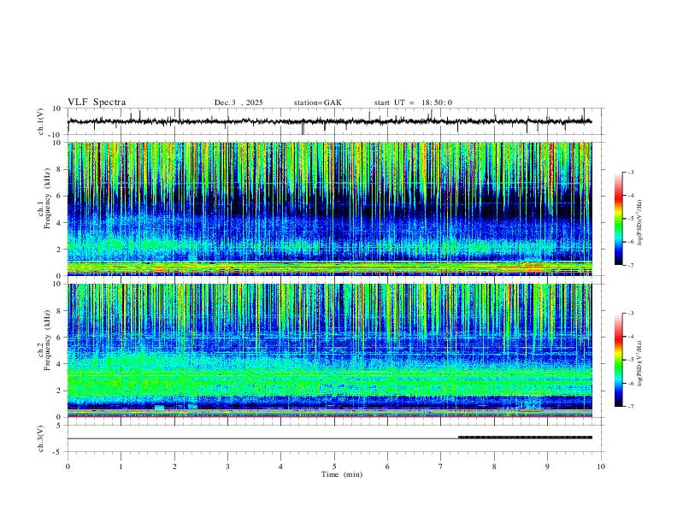Click the "Time (min)" axis label

pyautogui.click(x=342, y=474)
